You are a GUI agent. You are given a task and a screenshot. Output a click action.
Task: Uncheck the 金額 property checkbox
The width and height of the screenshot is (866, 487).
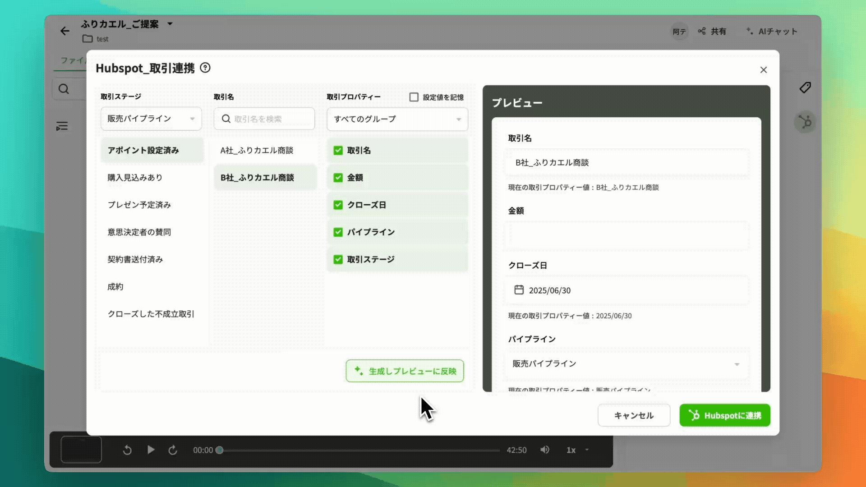(x=338, y=178)
